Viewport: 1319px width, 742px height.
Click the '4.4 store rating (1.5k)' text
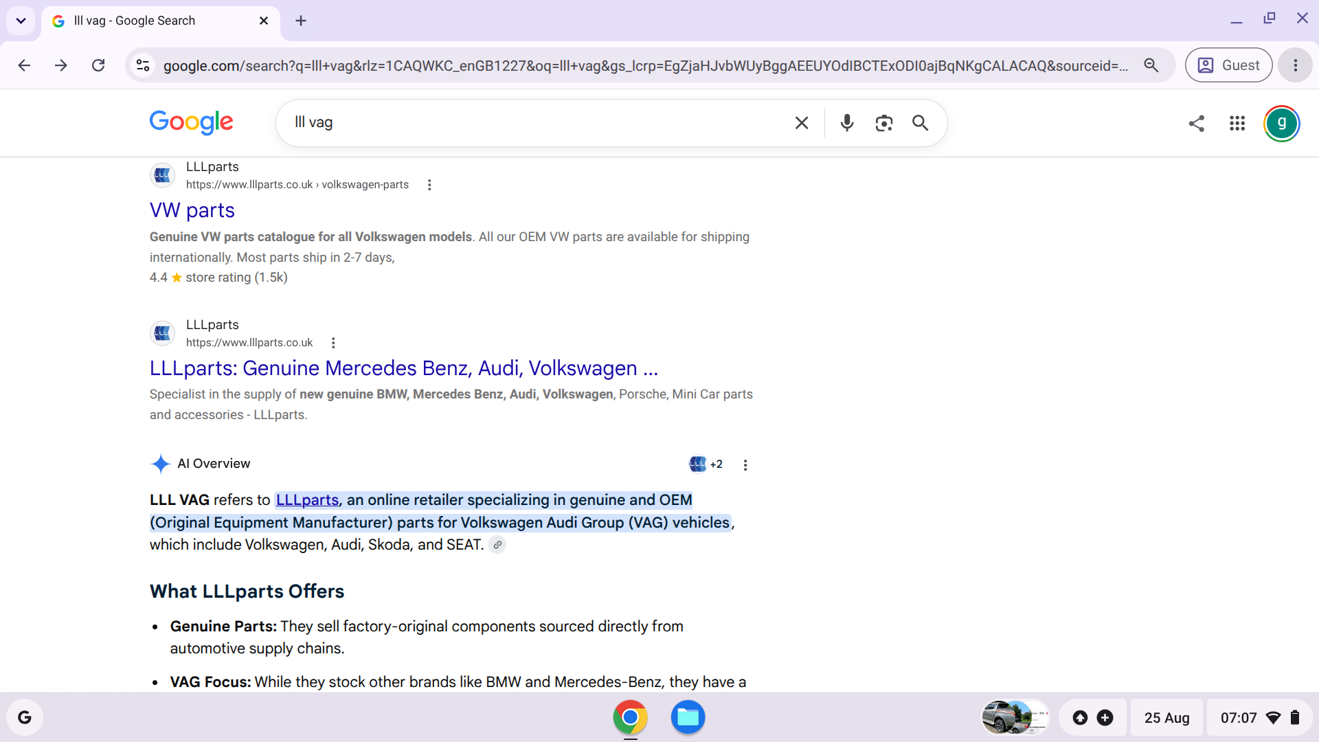coord(218,278)
